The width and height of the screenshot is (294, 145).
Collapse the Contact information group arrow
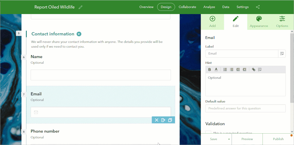point(79,34)
